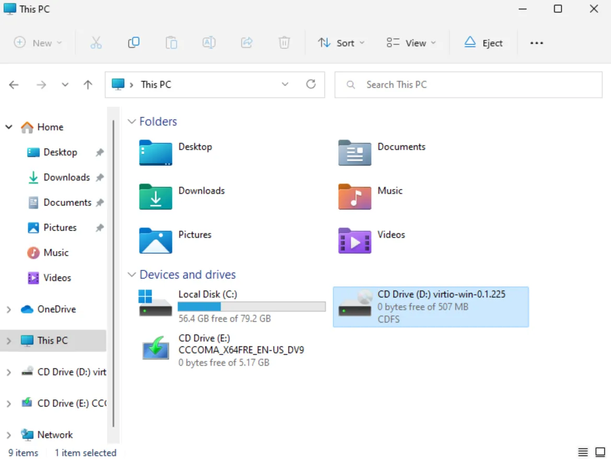Refresh the current folder view
Viewport: 611px width, 459px height.
pos(311,84)
